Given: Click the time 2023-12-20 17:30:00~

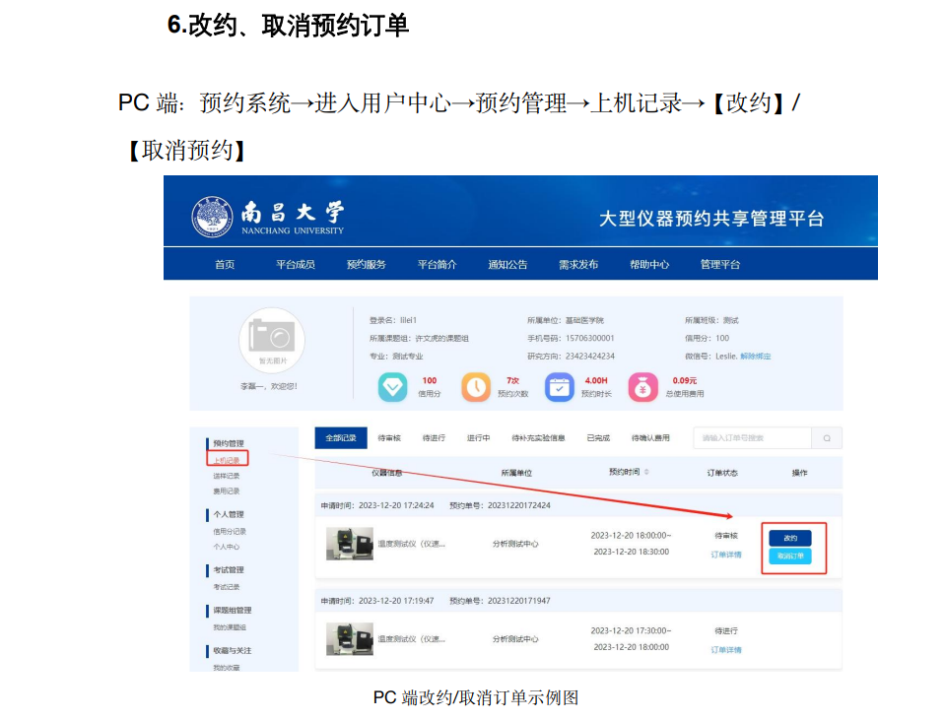Looking at the screenshot, I should 631,630.
